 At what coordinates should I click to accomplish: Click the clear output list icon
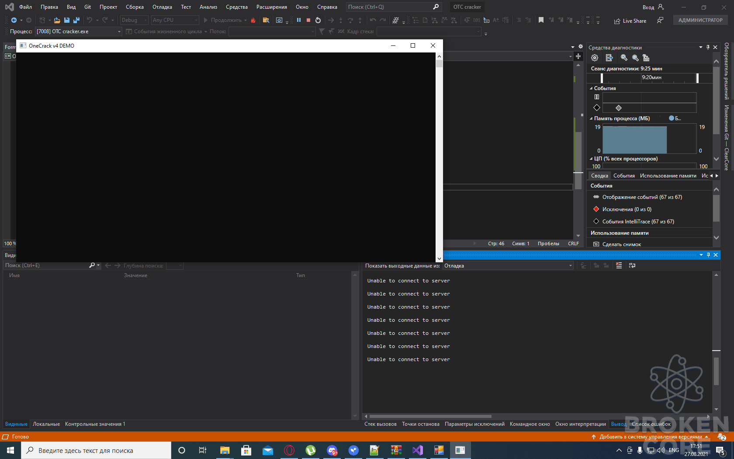tap(619, 265)
